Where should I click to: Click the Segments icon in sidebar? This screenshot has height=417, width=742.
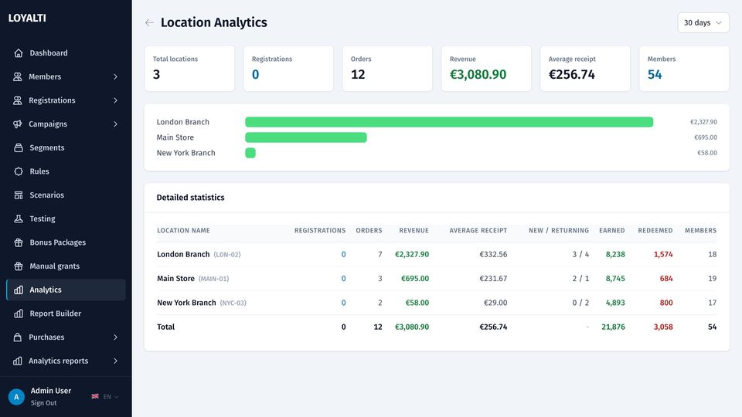[19, 147]
